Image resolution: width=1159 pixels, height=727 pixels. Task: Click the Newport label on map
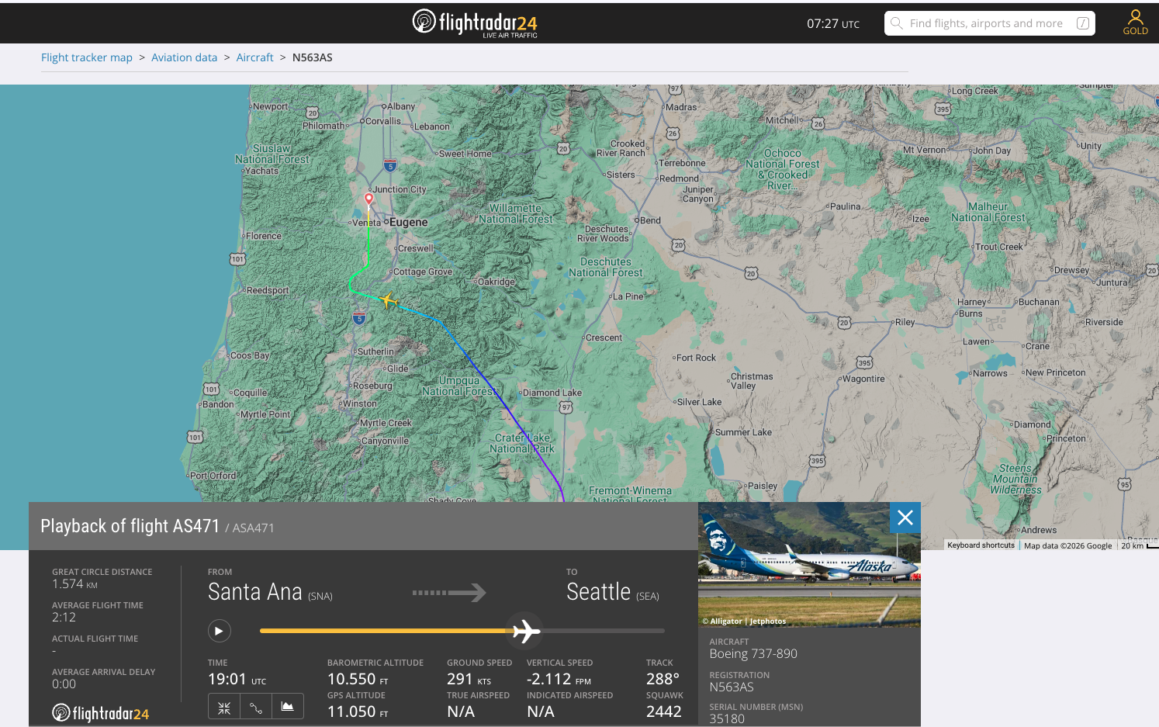270,106
